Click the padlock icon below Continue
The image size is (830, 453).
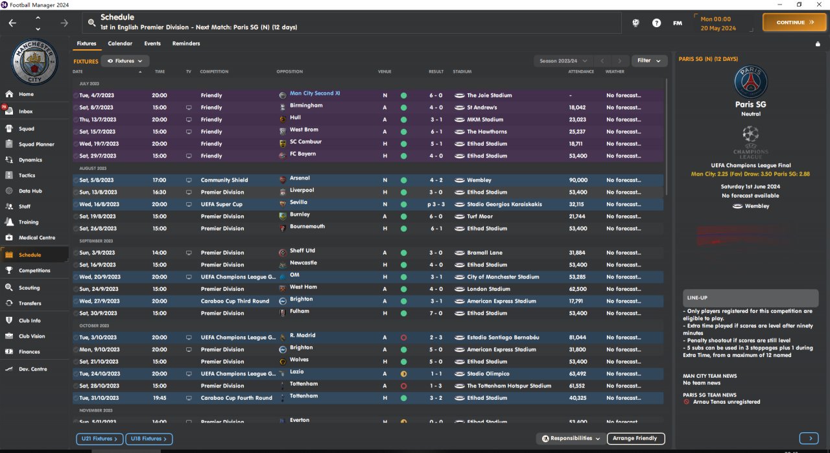tap(818, 44)
